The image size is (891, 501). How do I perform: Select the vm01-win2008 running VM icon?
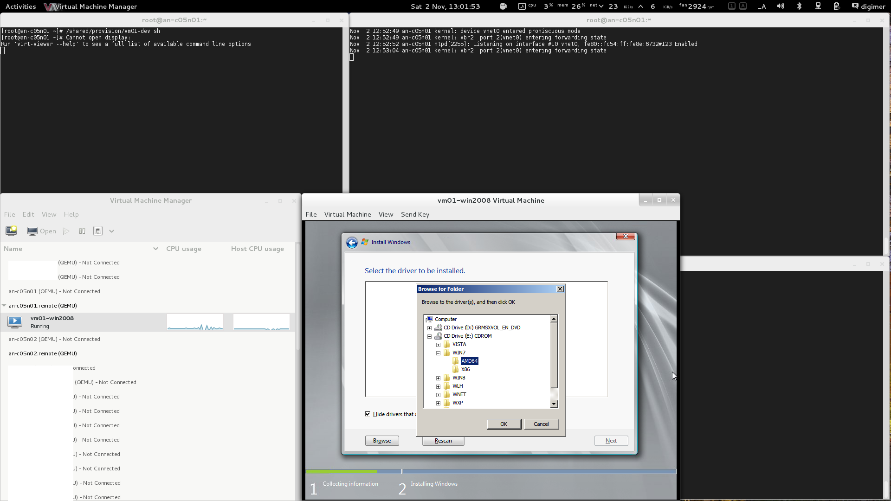[15, 322]
